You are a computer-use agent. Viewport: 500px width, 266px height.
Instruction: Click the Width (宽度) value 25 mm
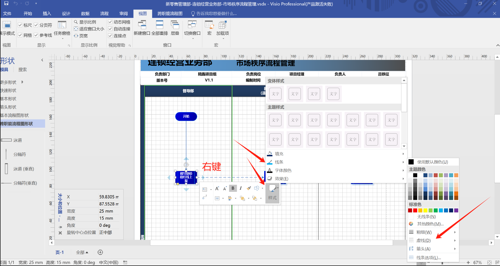pos(106,211)
